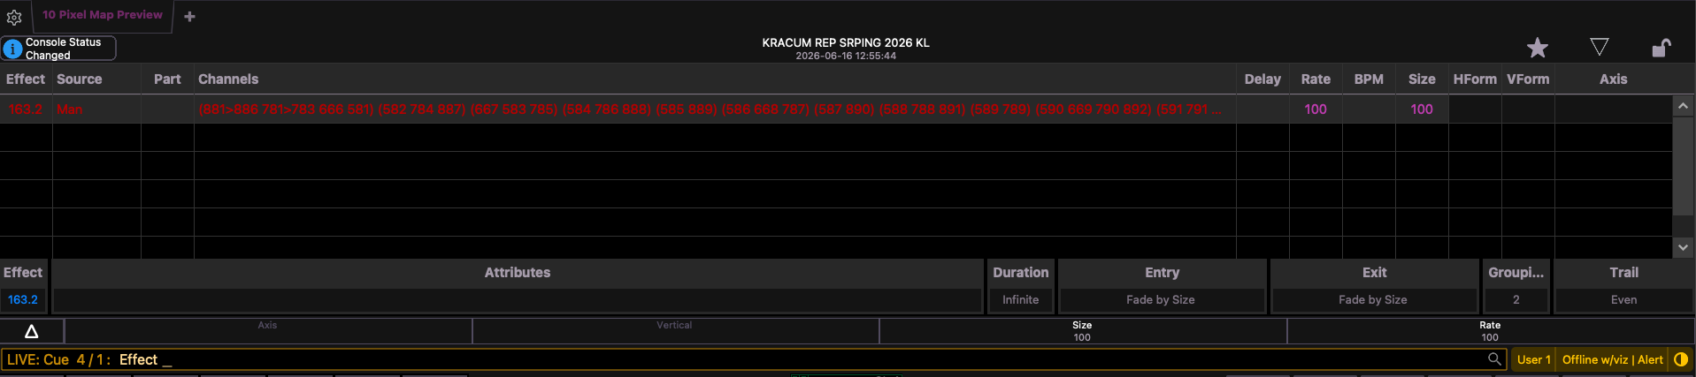Click the command line search magnifier

click(1494, 359)
